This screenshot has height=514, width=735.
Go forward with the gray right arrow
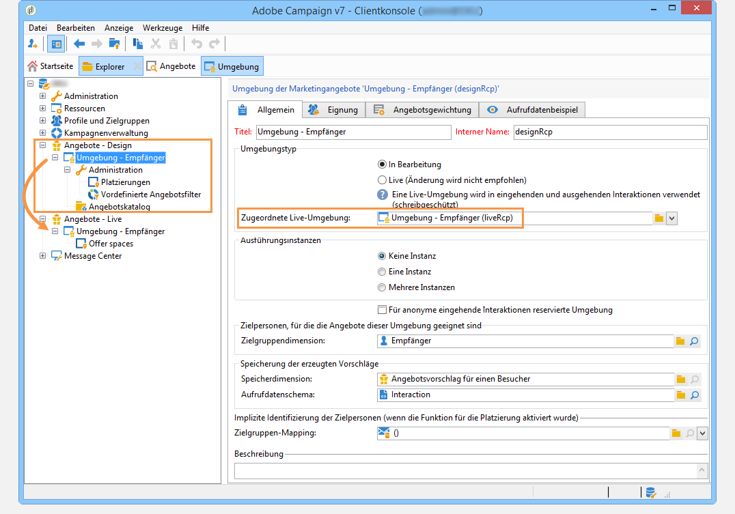96,44
